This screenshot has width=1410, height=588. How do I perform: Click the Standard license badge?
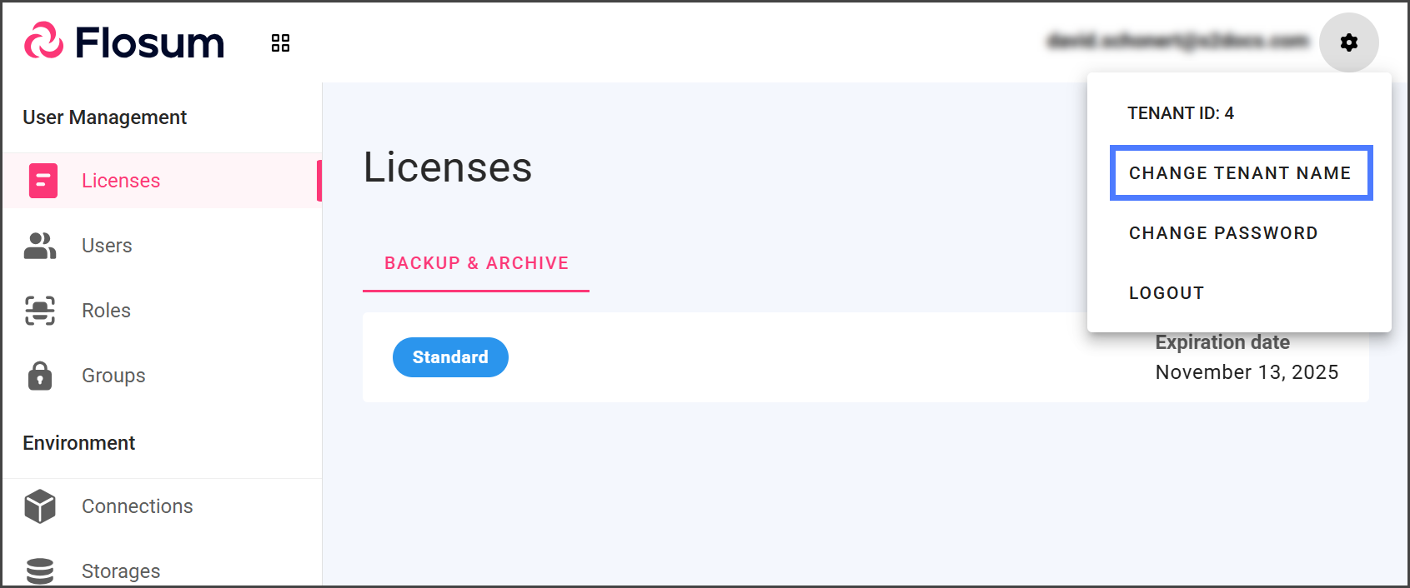point(450,357)
